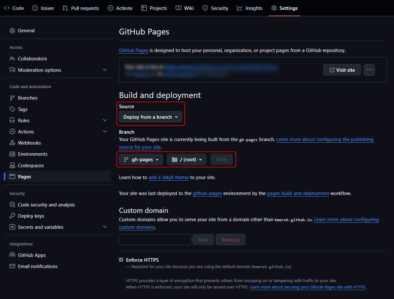Click the Tags icon in sidebar
Viewport: 394px width, 299px height.
pyautogui.click(x=12, y=109)
